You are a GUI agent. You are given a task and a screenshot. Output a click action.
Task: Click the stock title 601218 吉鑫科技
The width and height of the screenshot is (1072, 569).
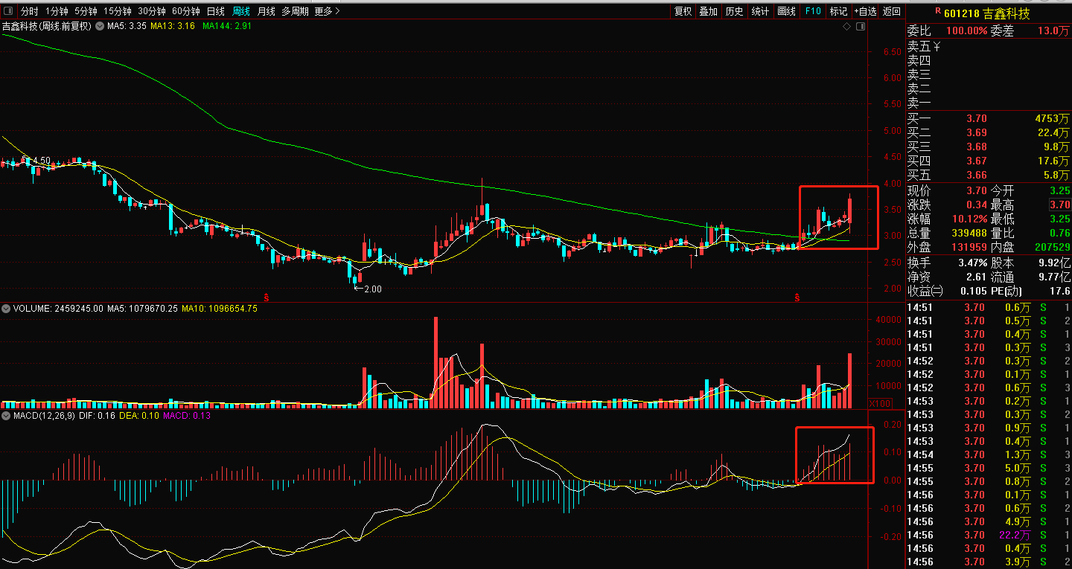(x=987, y=13)
